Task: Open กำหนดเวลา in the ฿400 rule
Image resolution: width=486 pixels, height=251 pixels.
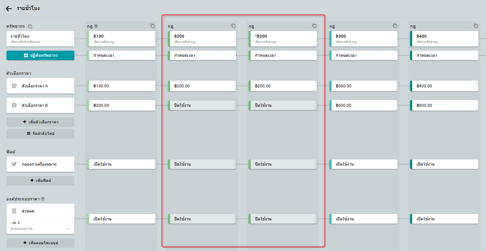Action: click(444, 55)
